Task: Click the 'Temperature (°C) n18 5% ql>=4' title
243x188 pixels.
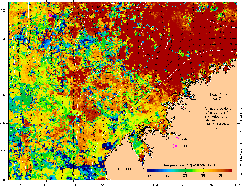Action: [x=189, y=165]
